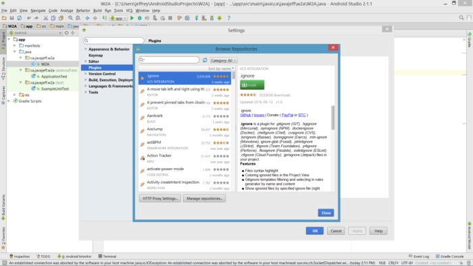The height and width of the screenshot is (266, 473).
Task: Expand the manifests folder in tree
Action: point(15,45)
